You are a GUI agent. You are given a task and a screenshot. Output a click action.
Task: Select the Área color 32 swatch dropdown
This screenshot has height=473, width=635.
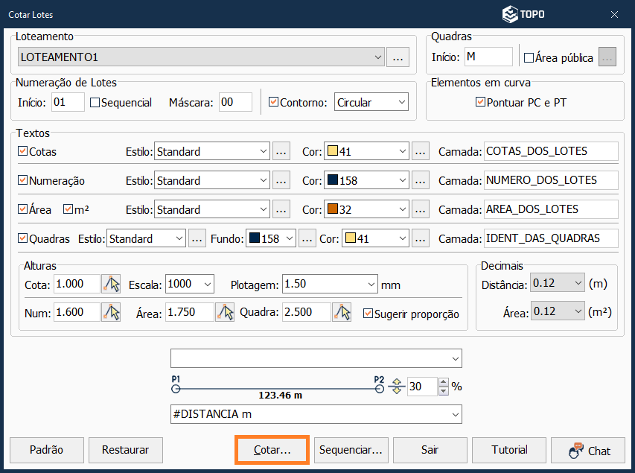click(366, 209)
